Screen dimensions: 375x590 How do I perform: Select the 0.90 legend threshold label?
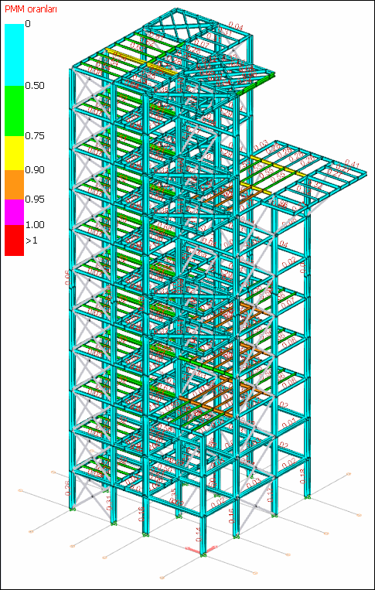34,169
